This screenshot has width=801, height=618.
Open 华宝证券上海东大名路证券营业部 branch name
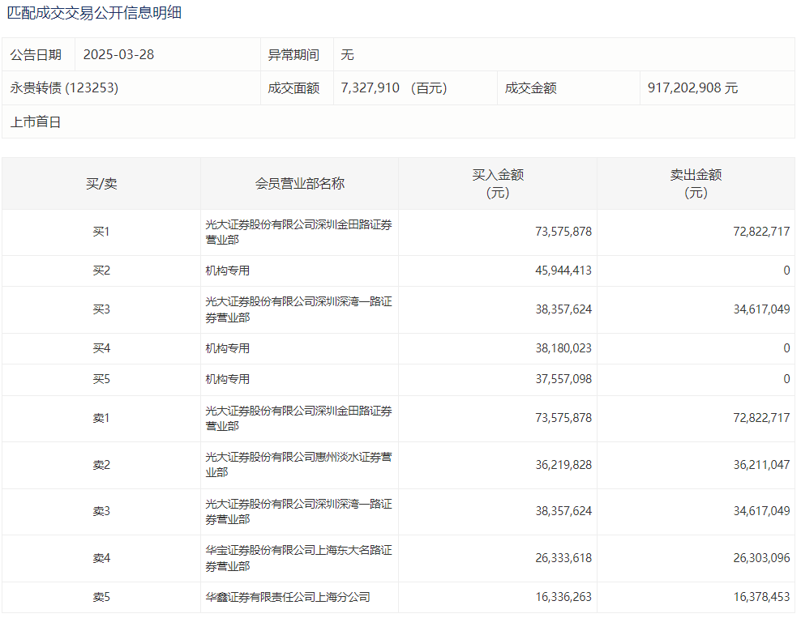pos(298,558)
